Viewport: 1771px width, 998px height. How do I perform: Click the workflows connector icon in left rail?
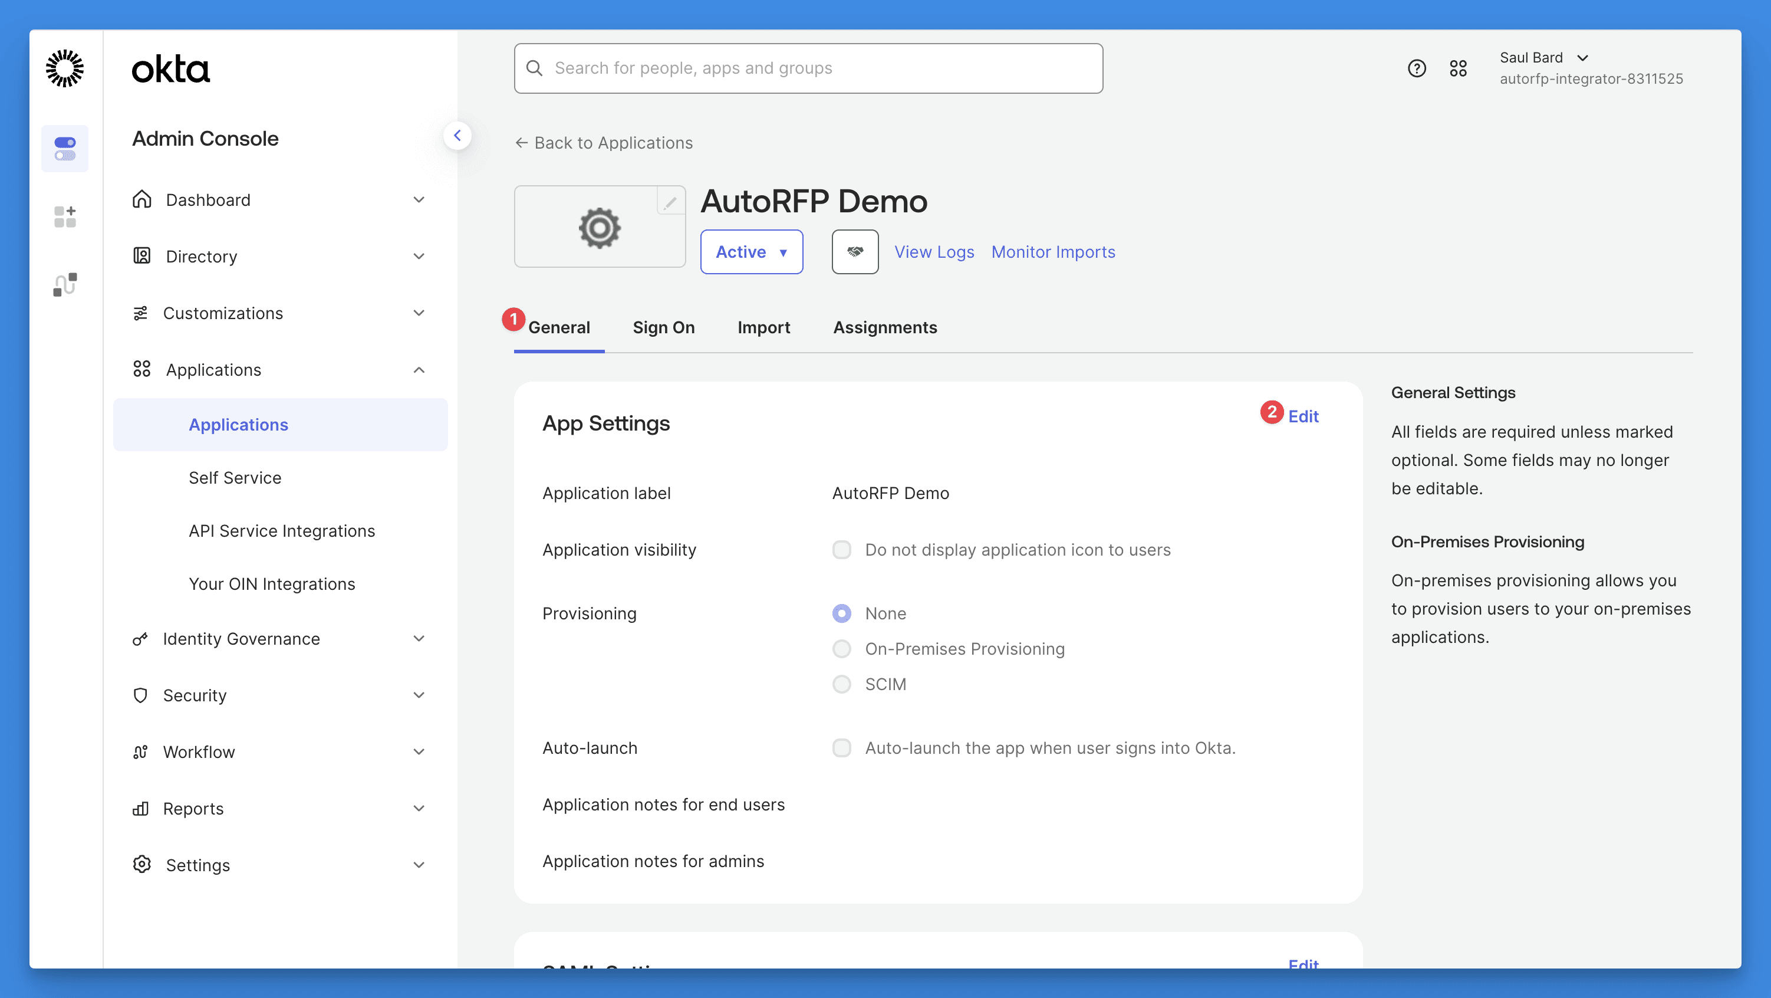[65, 284]
